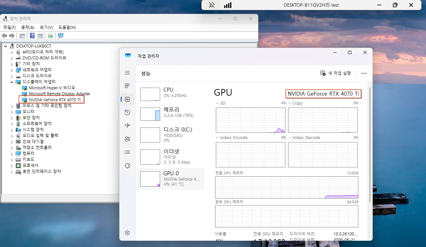The image size is (426, 247).
Task: Open 보기(V) menu in Device Manager
Action: tap(46, 27)
